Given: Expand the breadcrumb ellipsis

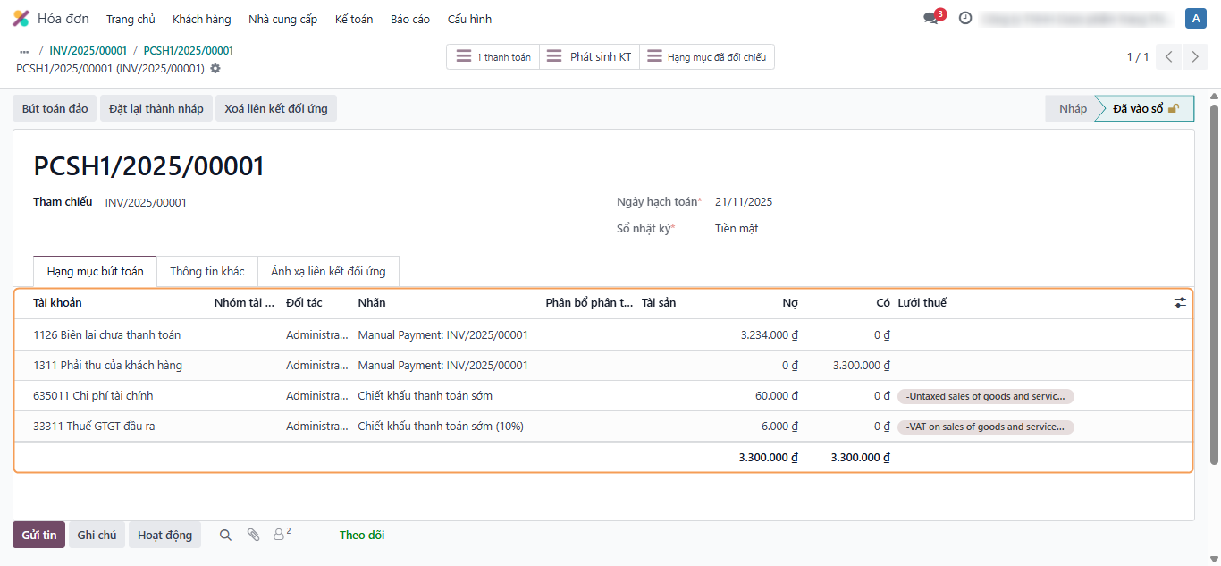Looking at the screenshot, I should pyautogui.click(x=24, y=51).
